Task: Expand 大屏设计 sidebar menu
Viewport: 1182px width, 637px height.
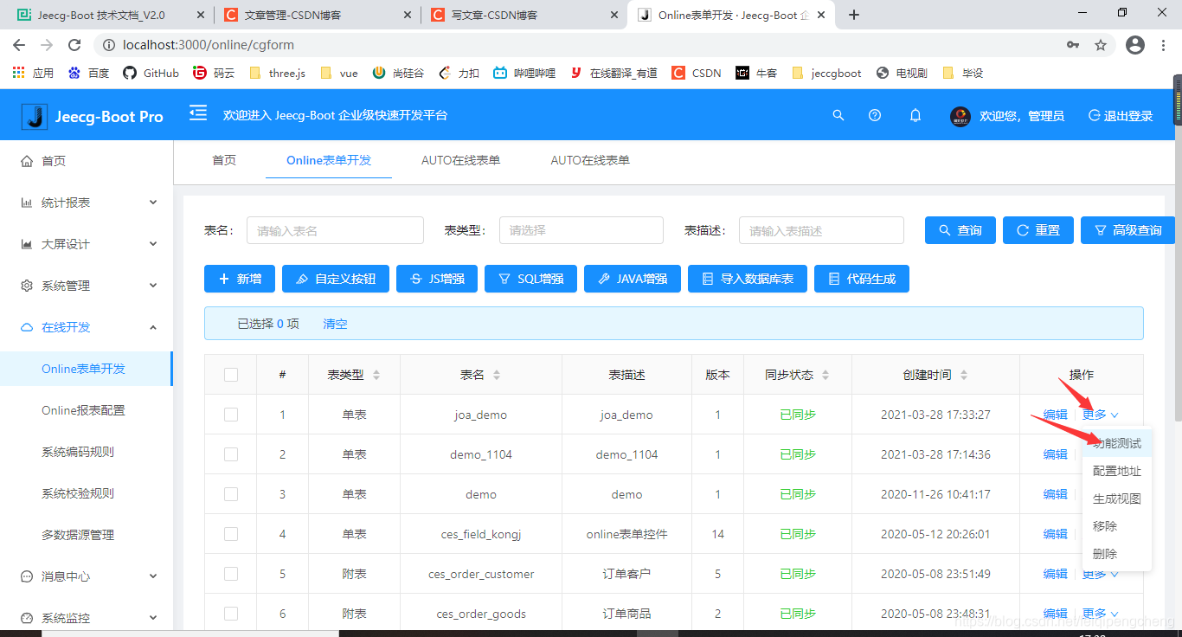Action: click(87, 244)
